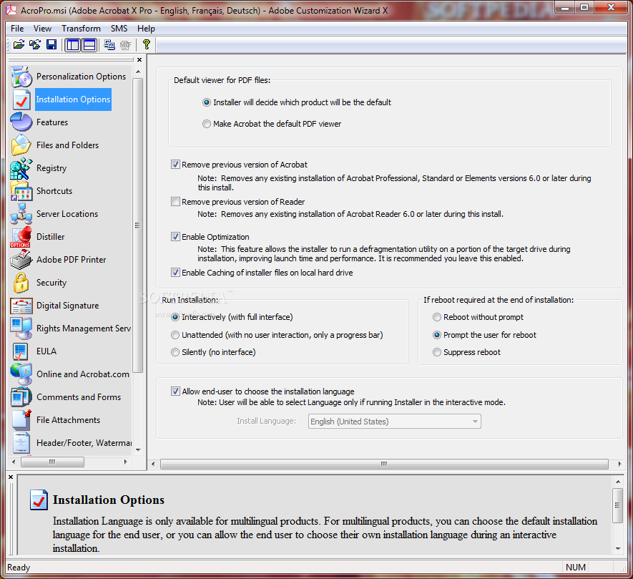Image resolution: width=633 pixels, height=579 pixels.
Task: Click the Security padlock icon
Action: [21, 283]
